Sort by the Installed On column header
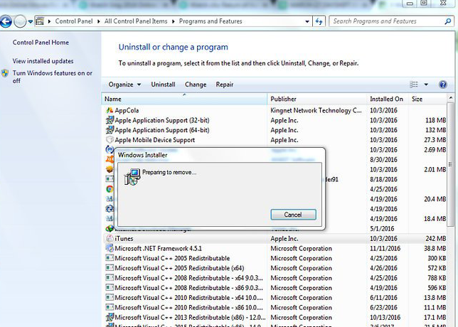Image resolution: width=458 pixels, height=327 pixels. (x=388, y=99)
